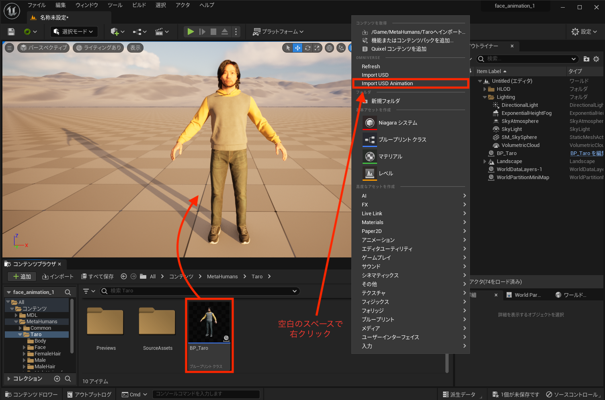Click the save level disk icon
The width and height of the screenshot is (605, 400).
point(11,32)
